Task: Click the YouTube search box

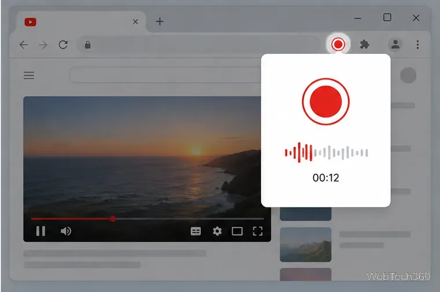Action: pos(166,75)
